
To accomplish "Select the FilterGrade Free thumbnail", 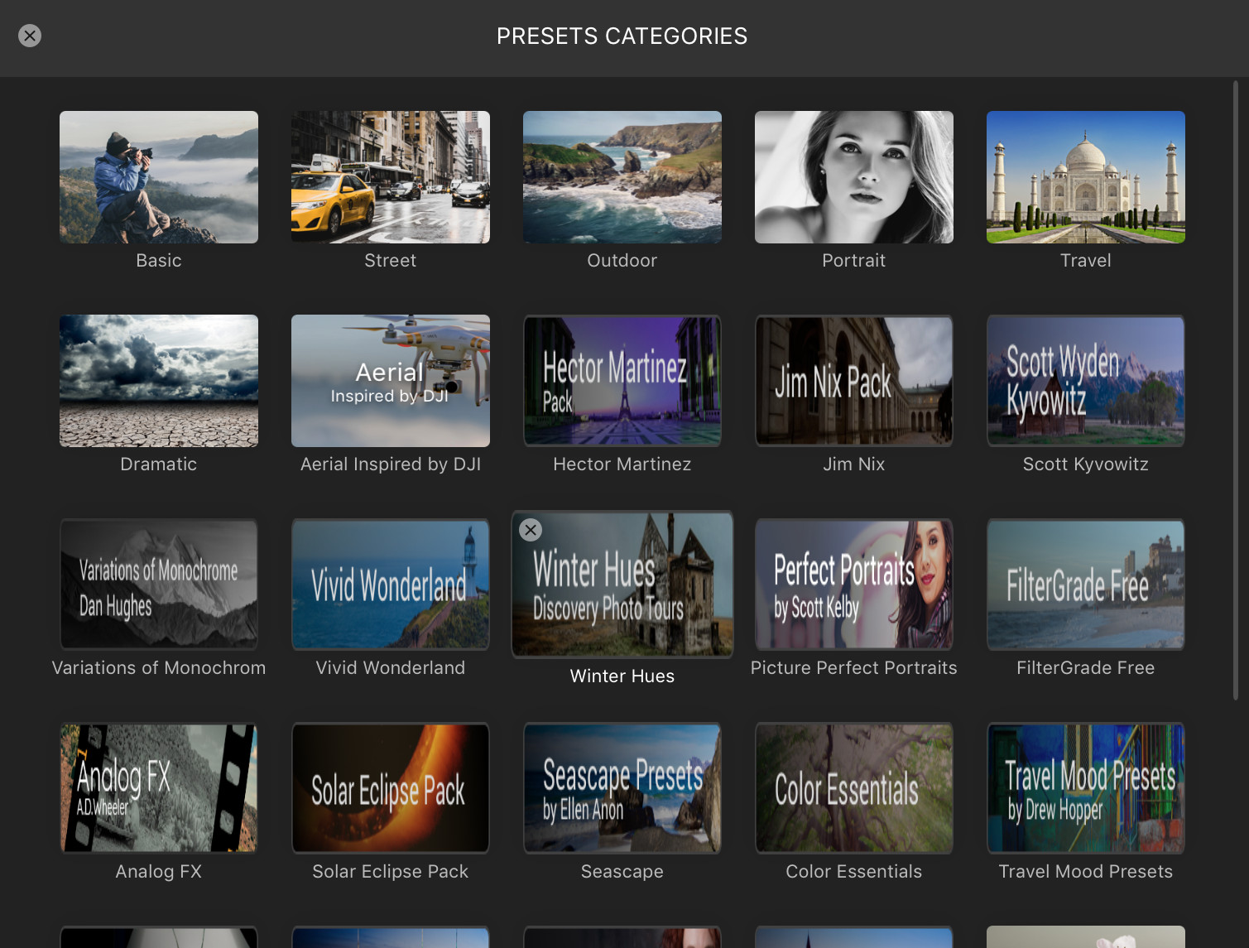I will click(1086, 585).
